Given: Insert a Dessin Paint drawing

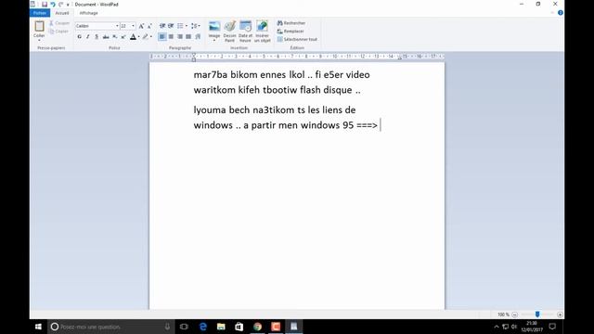Looking at the screenshot, I should [x=229, y=31].
